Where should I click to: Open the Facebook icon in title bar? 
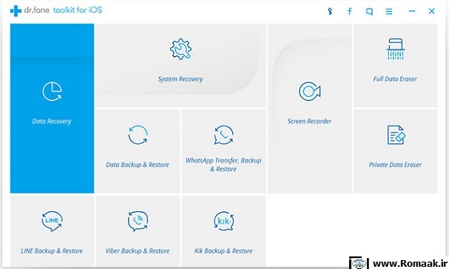click(350, 11)
